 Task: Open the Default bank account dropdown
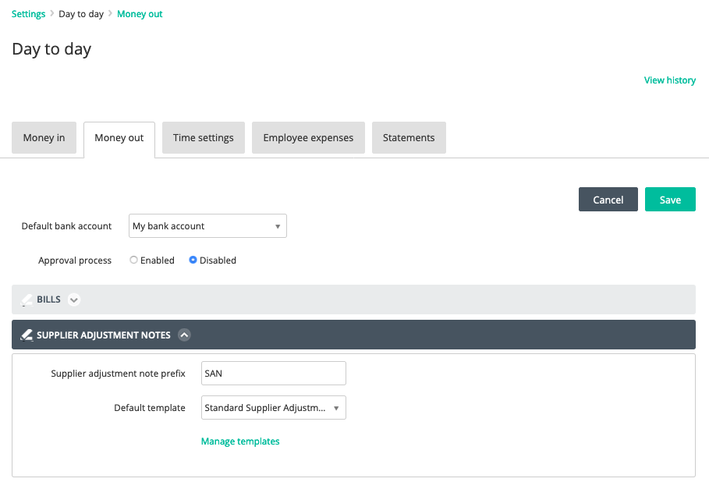207,225
